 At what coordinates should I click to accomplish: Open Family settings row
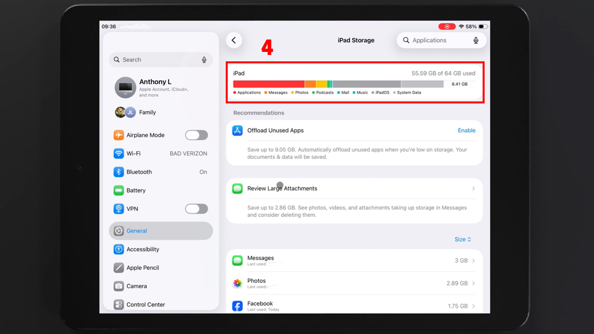coord(161,112)
